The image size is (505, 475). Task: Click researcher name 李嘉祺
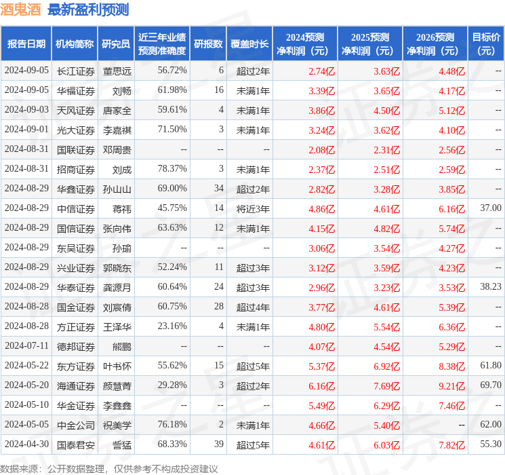(x=117, y=130)
